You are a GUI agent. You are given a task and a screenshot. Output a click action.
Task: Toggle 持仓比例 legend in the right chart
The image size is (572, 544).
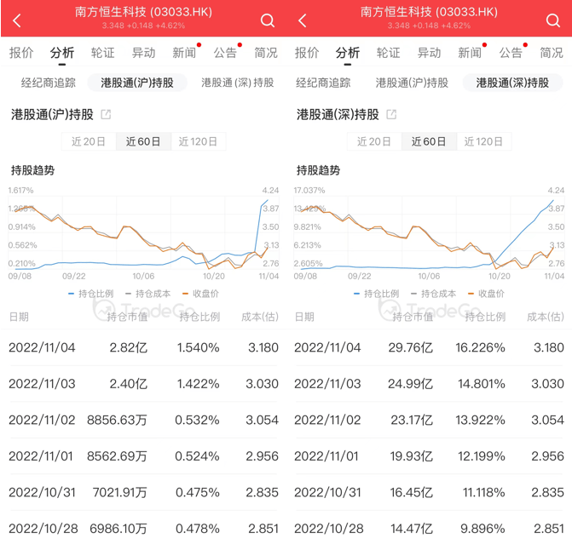coord(377,294)
